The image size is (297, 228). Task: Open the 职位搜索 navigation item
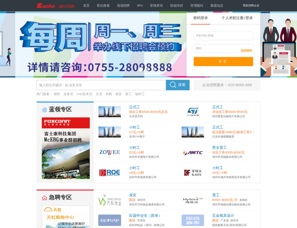tap(103, 5)
